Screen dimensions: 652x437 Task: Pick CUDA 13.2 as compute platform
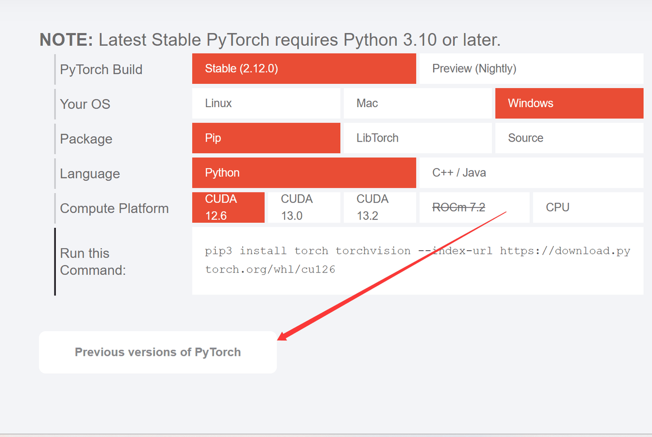tap(380, 207)
